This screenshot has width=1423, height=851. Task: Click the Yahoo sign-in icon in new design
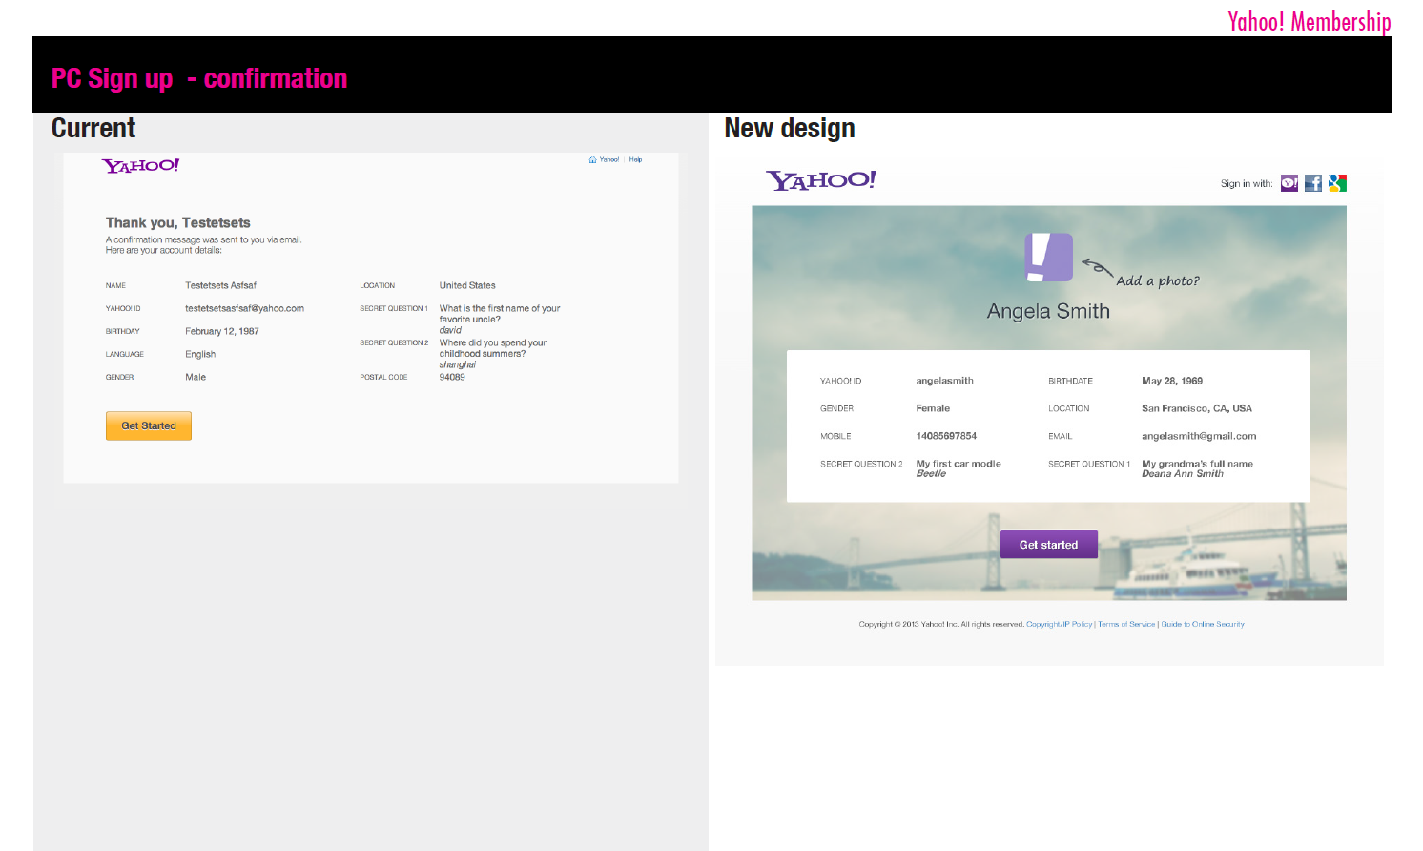tap(1289, 183)
